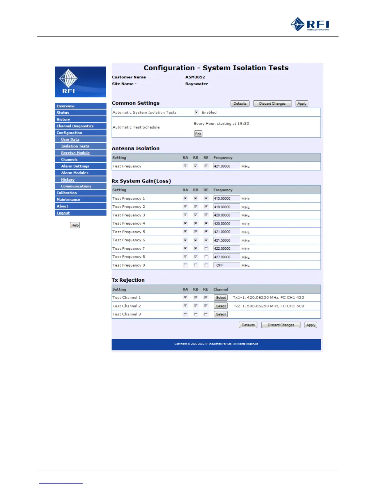The image size is (376, 486).
Task: Click Select button for Test Channel 2
Action: (x=221, y=306)
